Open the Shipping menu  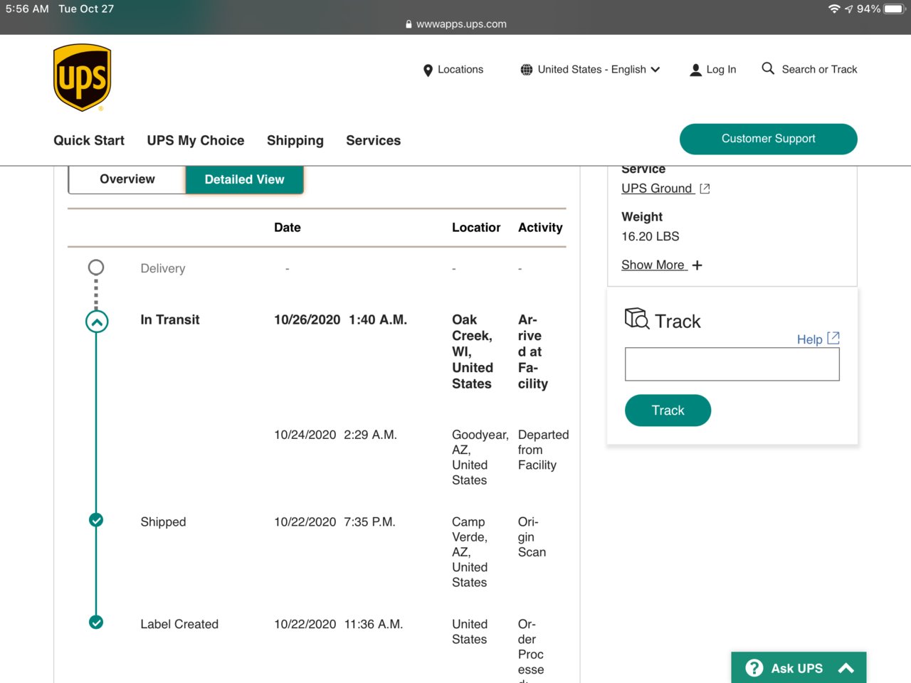295,141
